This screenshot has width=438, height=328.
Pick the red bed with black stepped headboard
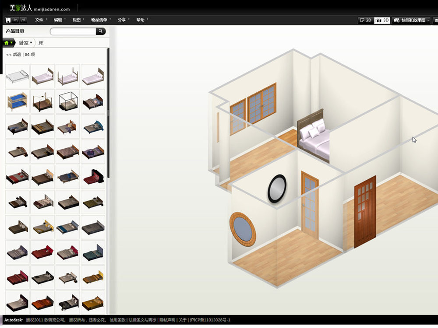[93, 177]
